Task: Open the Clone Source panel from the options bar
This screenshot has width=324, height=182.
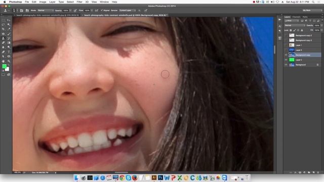Action: point(27,10)
